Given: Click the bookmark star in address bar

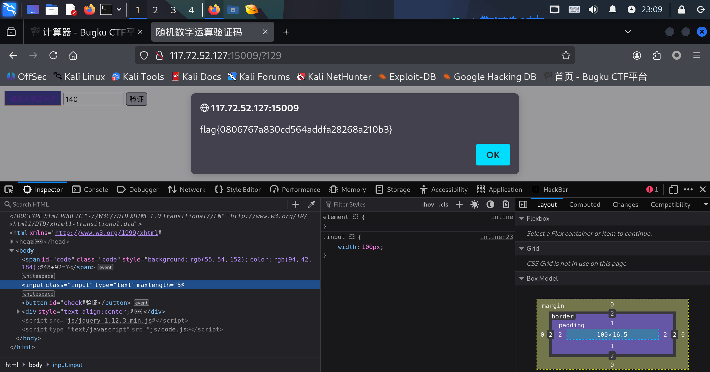Looking at the screenshot, I should tap(566, 56).
